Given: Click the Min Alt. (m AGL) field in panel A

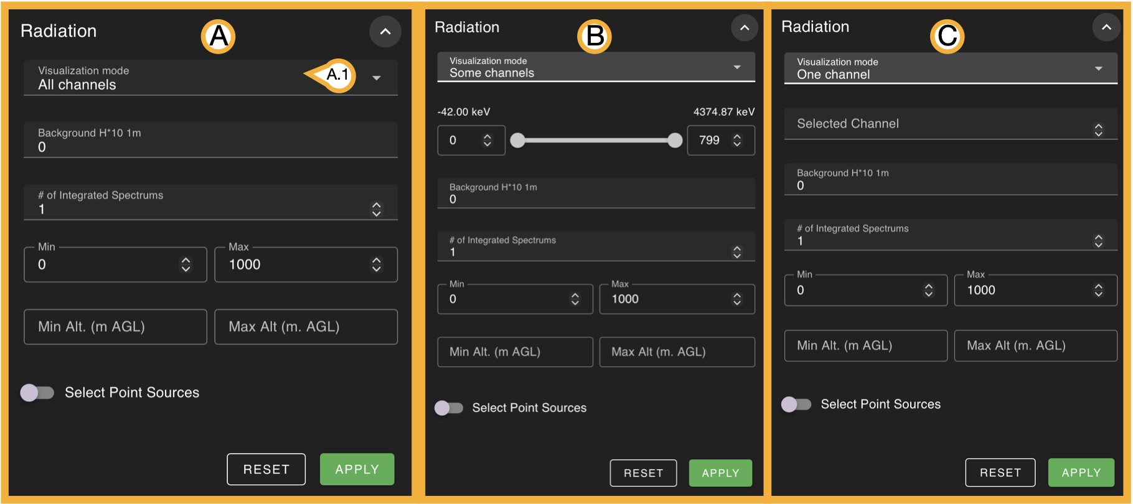Looking at the screenshot, I should tap(115, 327).
